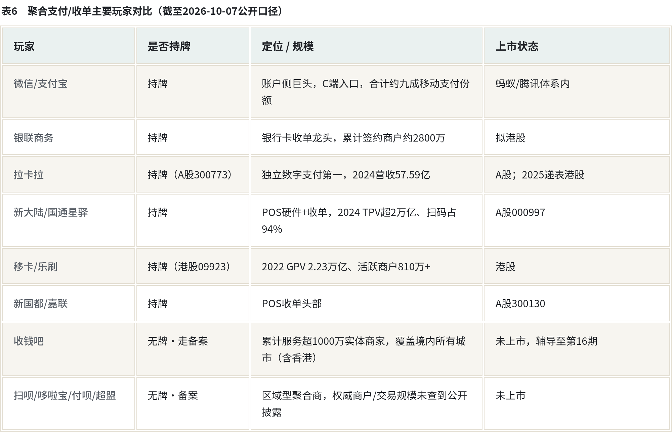Screen dimensions: 672x432
Task: Click the '定位 / 规模' column header
Action: (x=367, y=46)
